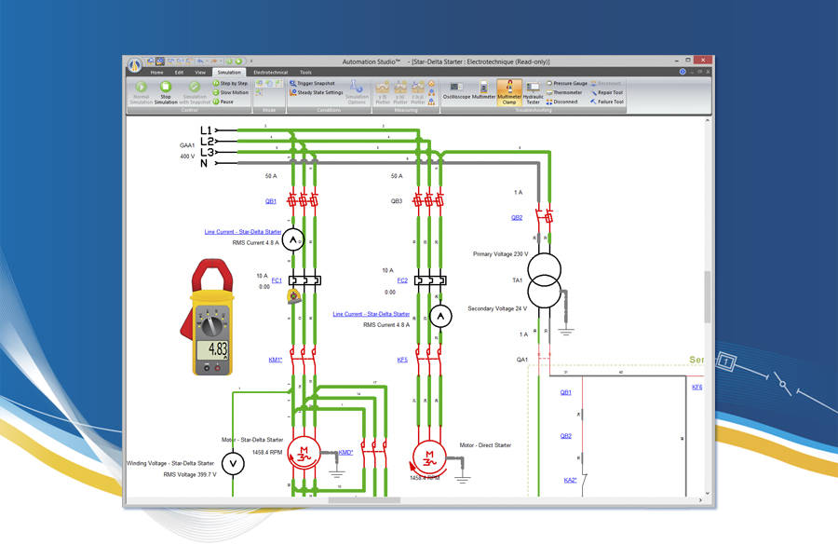Screen dimensions: 838x559
Task: Open the Tools ribbon tab
Action: [x=305, y=73]
